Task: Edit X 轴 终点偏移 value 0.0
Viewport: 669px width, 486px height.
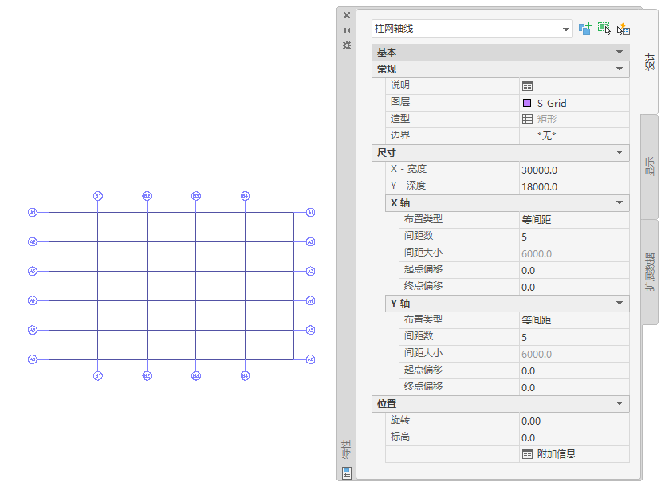Action: [574, 288]
